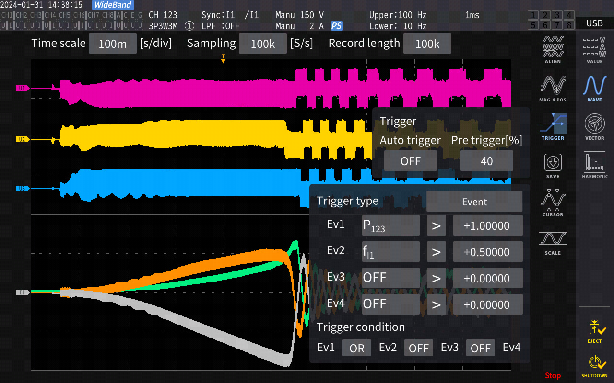Select the I1 waveform position marker

coord(23,292)
